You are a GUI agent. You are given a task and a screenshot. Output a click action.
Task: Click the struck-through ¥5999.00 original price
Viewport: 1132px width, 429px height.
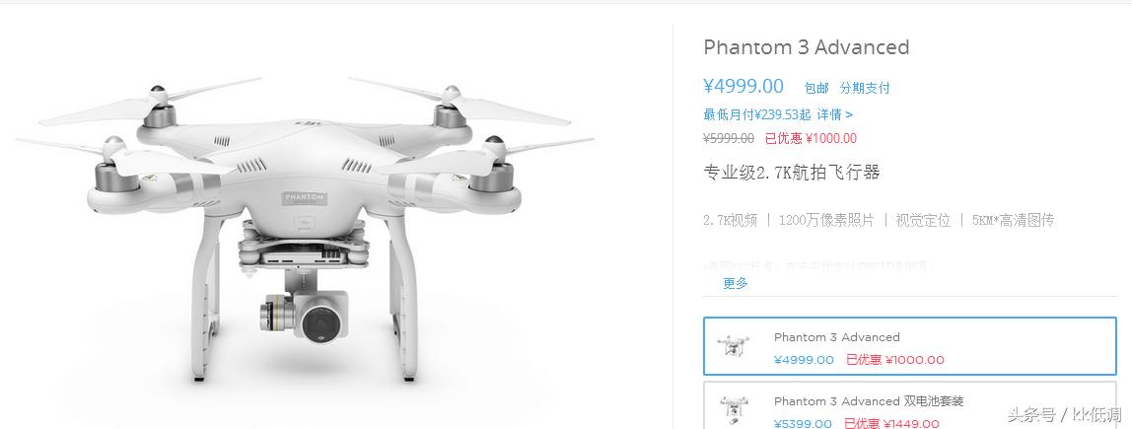tap(729, 138)
